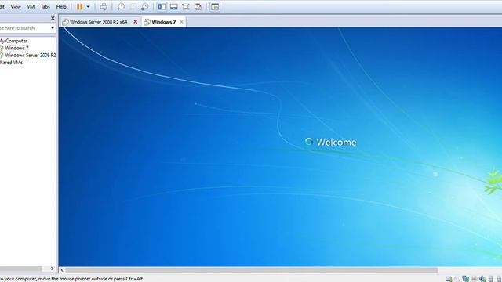Viewport: 502px width, 282px height.
Task: Click the VM view horizontal scrollbar thumb
Action: (x=251, y=270)
